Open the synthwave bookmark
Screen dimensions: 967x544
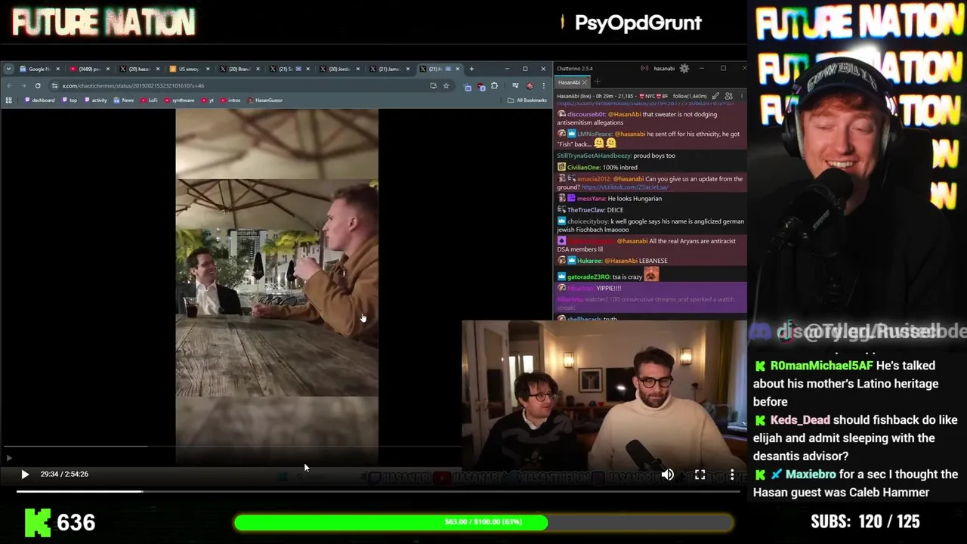click(179, 100)
